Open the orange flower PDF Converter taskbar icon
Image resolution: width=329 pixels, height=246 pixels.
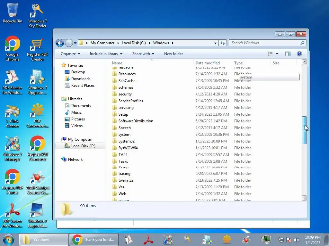click(227, 240)
